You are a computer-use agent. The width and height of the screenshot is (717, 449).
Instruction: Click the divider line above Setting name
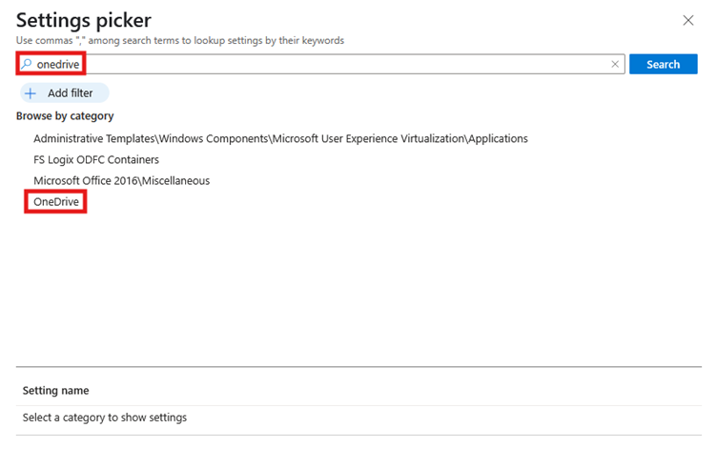[358, 367]
